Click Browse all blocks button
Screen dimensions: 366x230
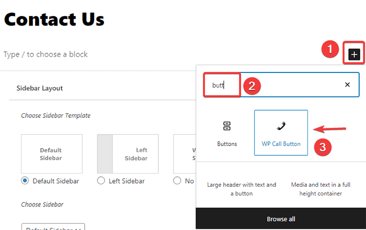point(281,219)
